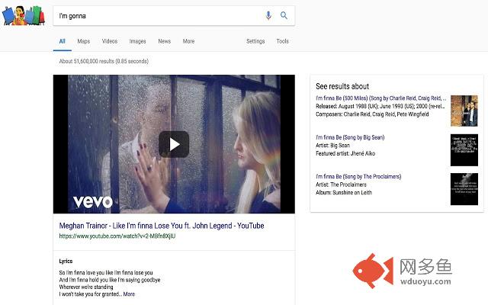Open Meghan Trainor YouTube result title
Viewport: 488px width, 305px height.
(161, 226)
